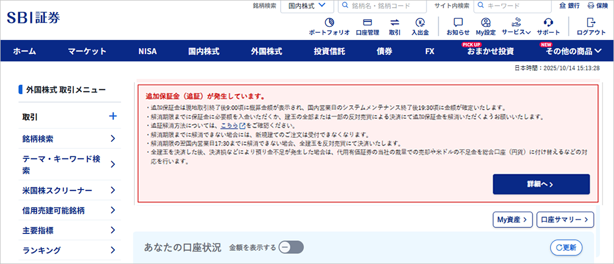This screenshot has width=614, height=264.
Task: Click the 更新 refresh button
Action: point(566,248)
